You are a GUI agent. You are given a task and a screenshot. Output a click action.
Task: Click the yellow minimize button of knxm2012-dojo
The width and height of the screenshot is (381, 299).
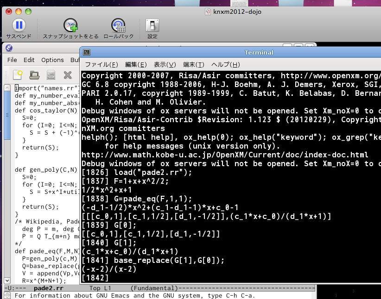[x=19, y=12]
